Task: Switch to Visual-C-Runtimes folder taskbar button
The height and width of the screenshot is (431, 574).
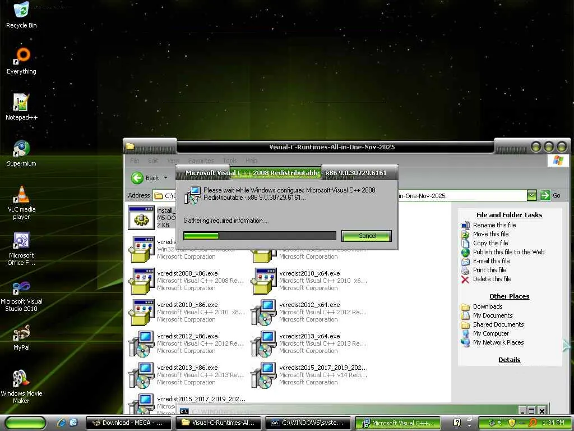Action: click(219, 423)
